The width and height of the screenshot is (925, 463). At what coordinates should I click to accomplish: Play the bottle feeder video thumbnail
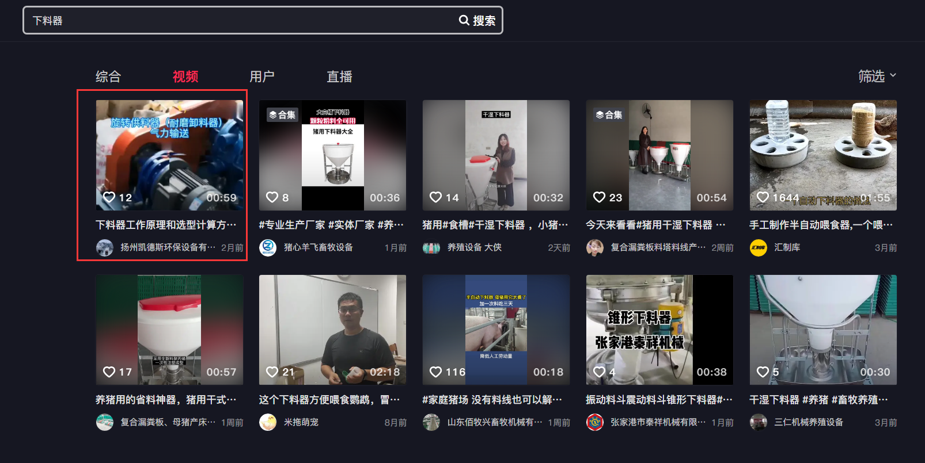[x=823, y=155]
